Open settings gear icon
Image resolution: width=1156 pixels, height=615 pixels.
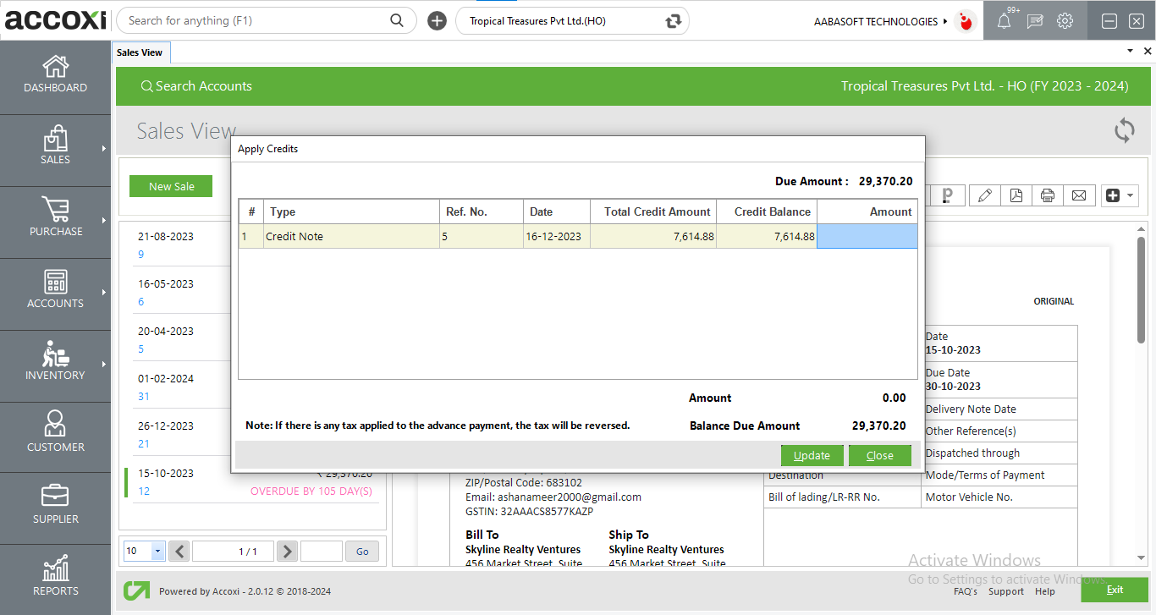click(x=1065, y=21)
